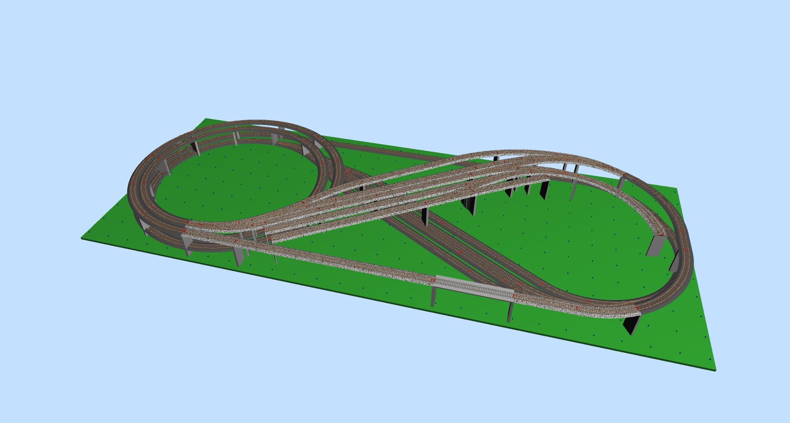Click the grey girder bridge section

[x=473, y=287]
